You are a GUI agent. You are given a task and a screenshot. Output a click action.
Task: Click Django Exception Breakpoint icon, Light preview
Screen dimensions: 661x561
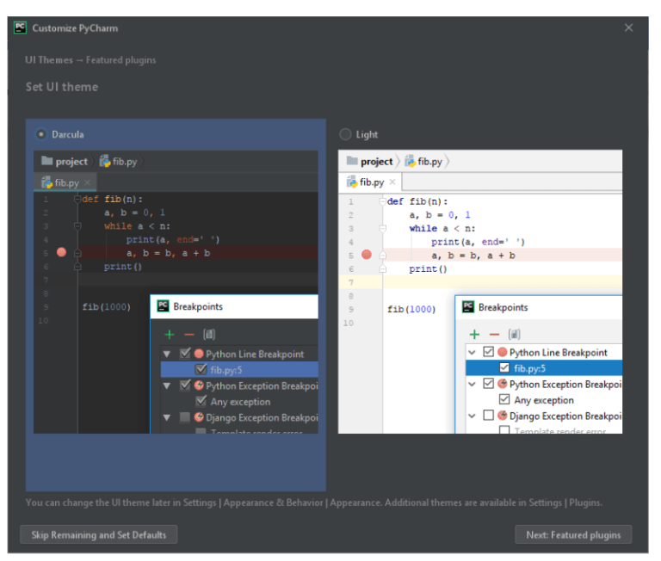coord(502,416)
